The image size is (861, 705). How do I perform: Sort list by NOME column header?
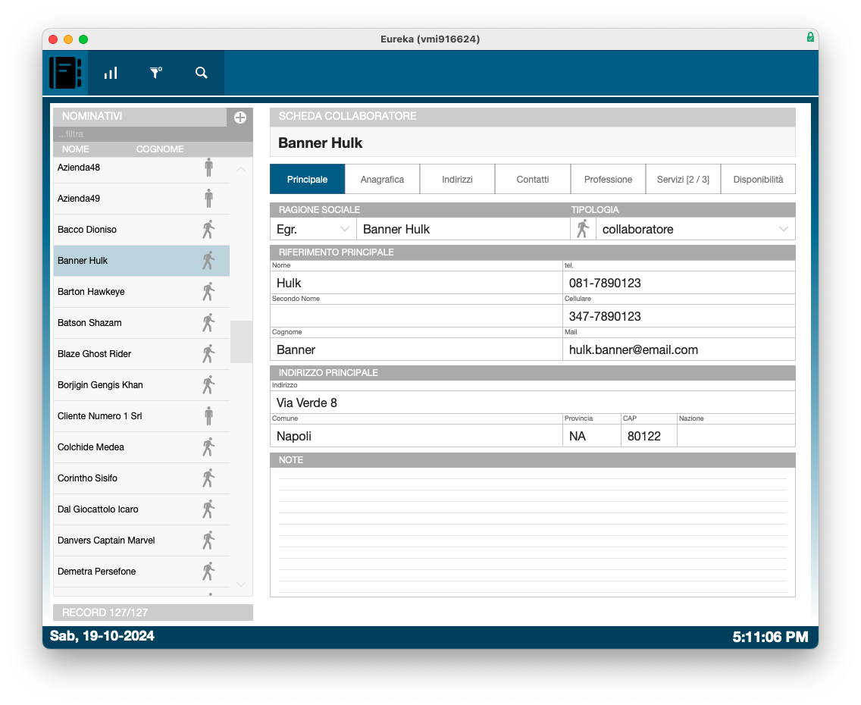pyautogui.click(x=75, y=149)
